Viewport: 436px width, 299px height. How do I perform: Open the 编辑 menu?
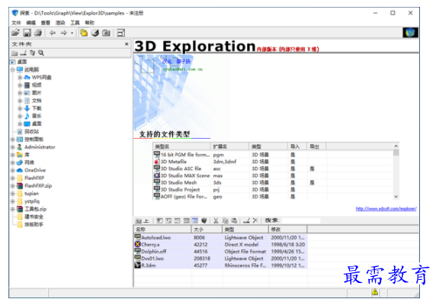[30, 23]
